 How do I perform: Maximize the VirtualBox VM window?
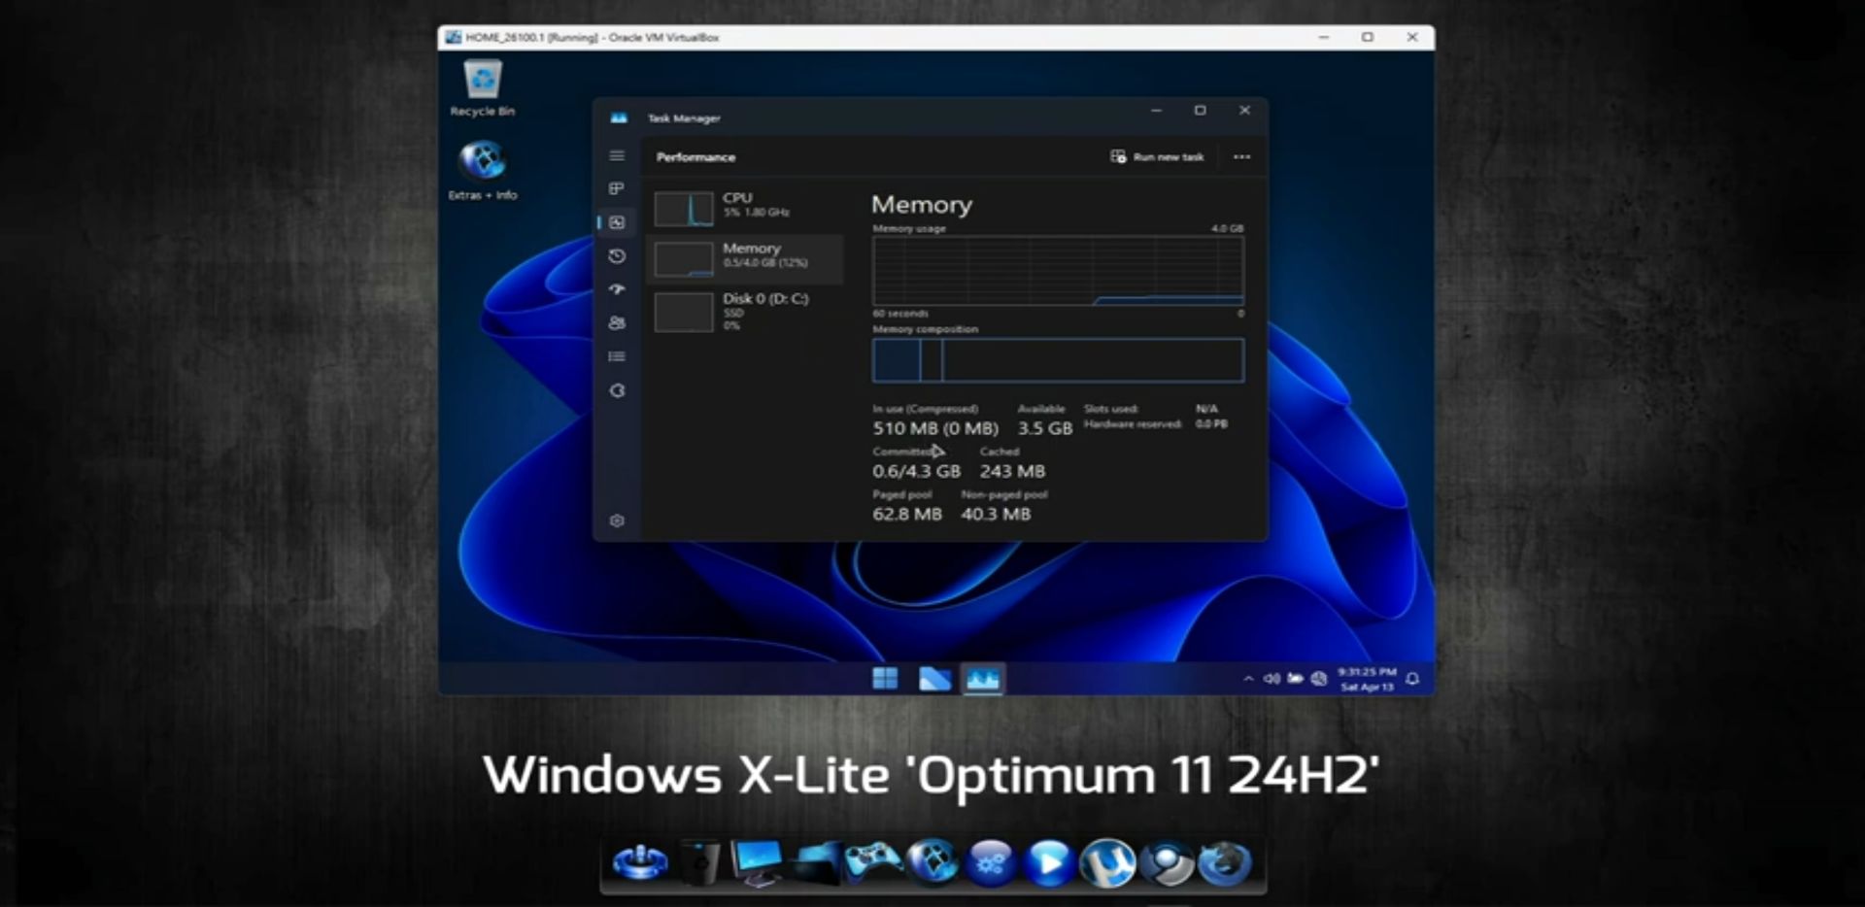(x=1368, y=37)
